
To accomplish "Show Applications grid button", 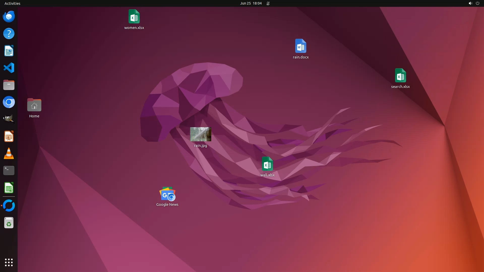I will click(x=9, y=262).
